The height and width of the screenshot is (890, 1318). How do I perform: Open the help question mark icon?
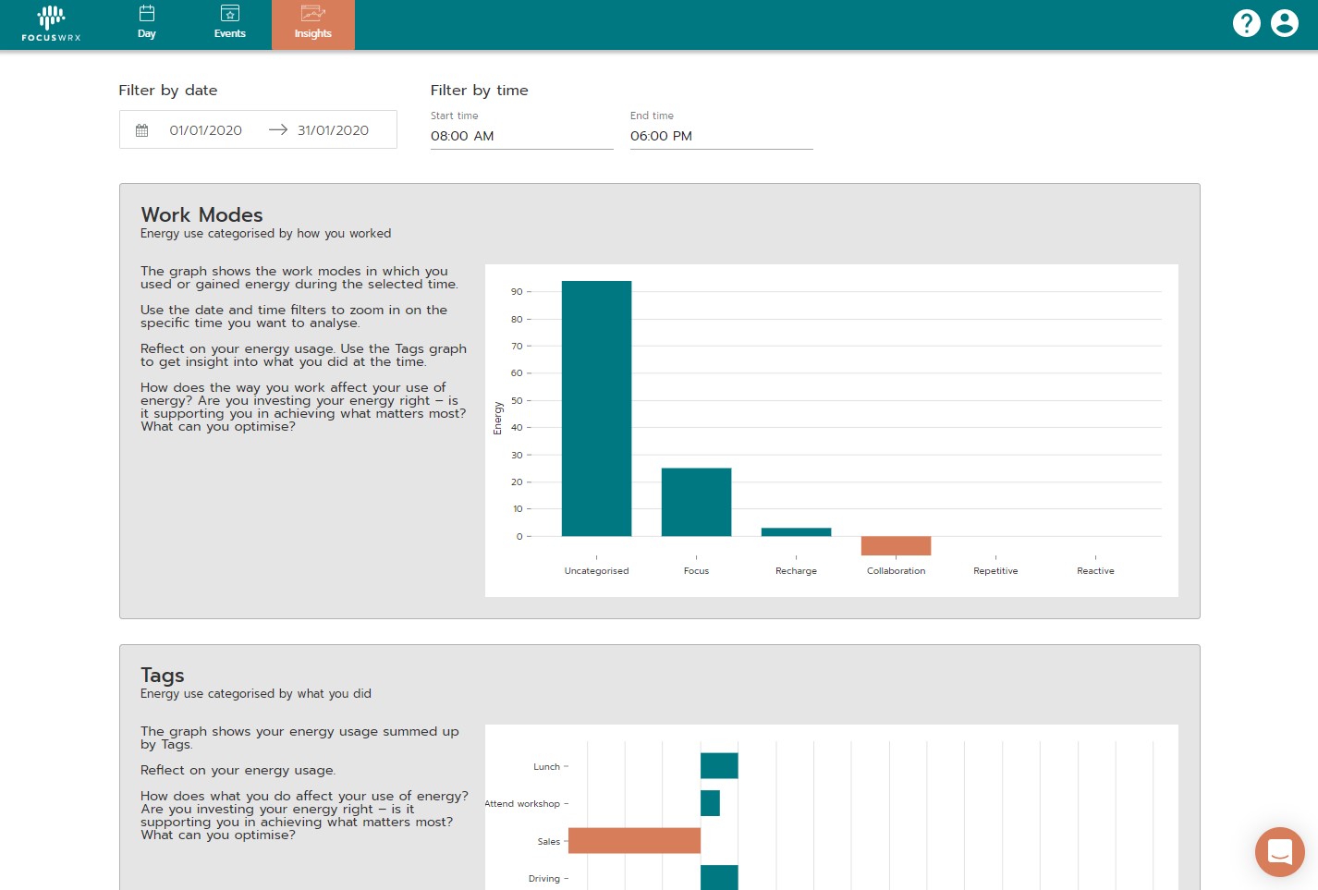[x=1247, y=23]
